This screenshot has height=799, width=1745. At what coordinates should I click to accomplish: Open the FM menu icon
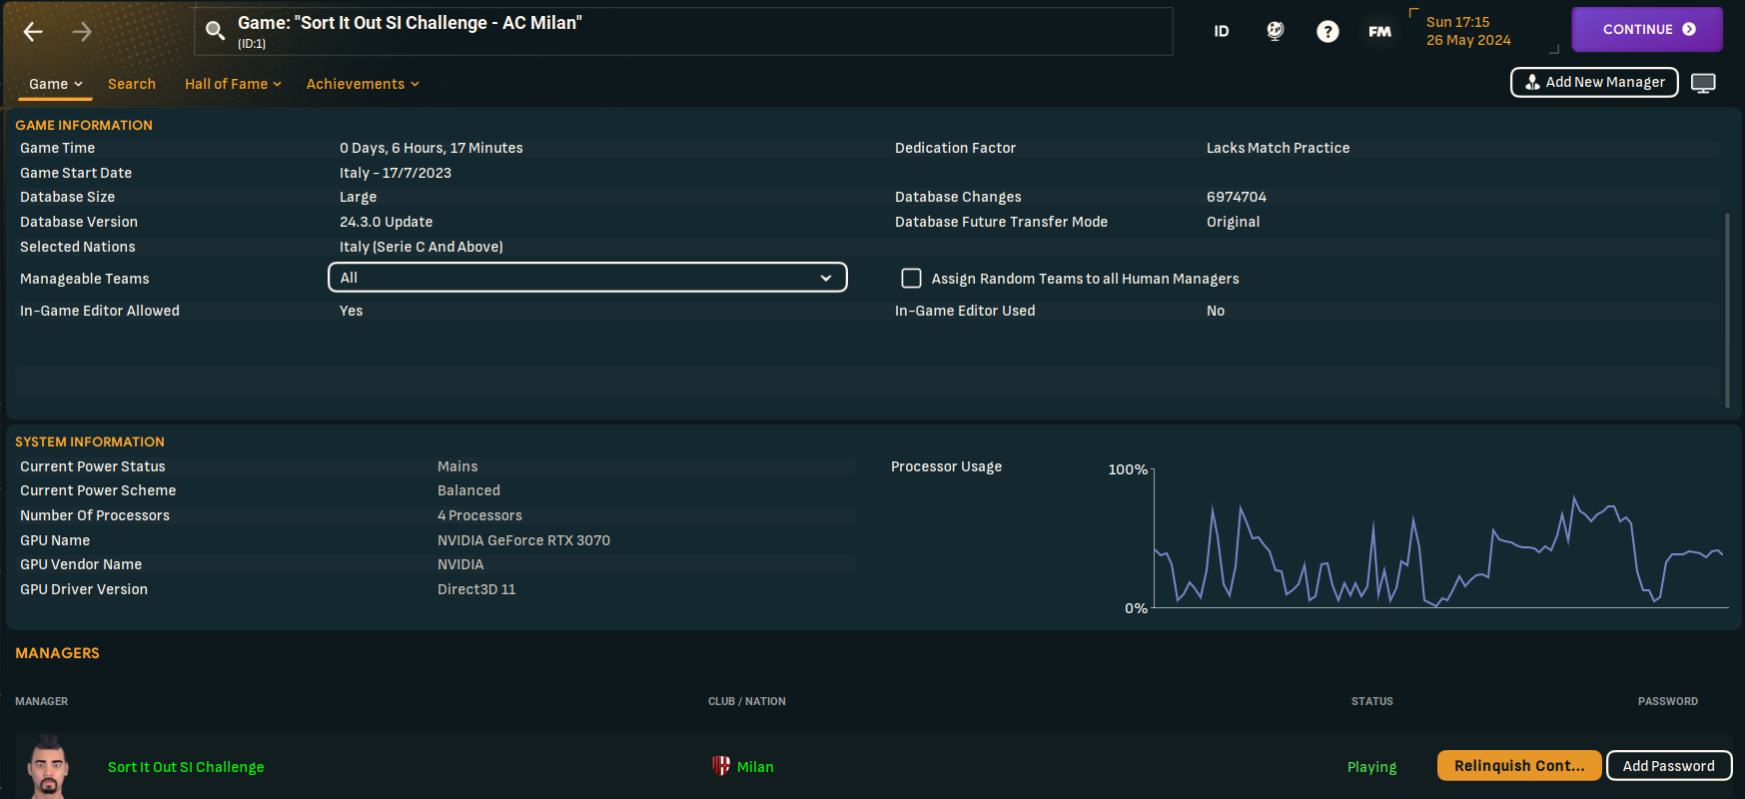1379,32
